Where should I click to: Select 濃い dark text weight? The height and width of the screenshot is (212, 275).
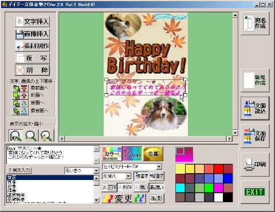coord(156,187)
